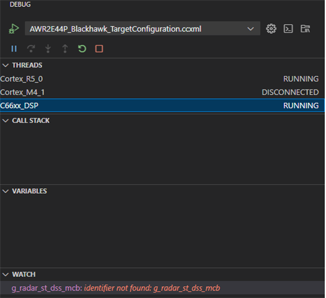Image resolution: width=326 pixels, height=298 pixels.
Task: Click the Step Into down-arrow icon
Action: pos(48,49)
